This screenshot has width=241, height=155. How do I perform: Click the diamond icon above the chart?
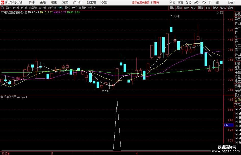click(x=218, y=13)
